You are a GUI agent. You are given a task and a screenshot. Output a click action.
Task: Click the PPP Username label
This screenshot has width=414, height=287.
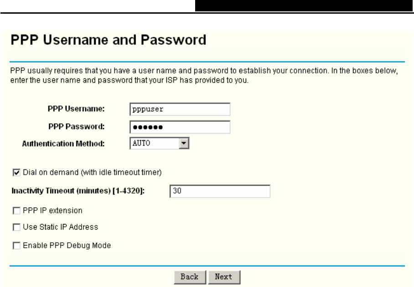[76, 109]
